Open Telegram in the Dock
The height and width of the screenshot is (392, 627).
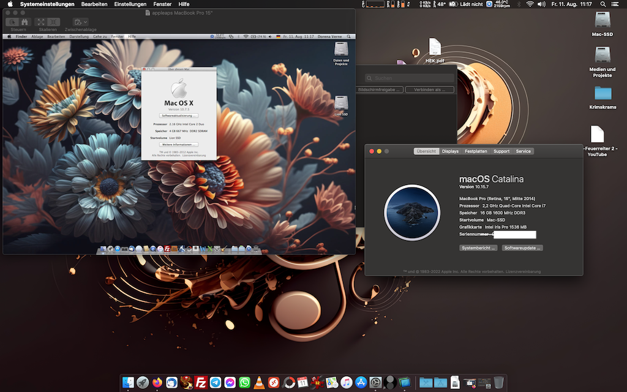[x=216, y=382]
